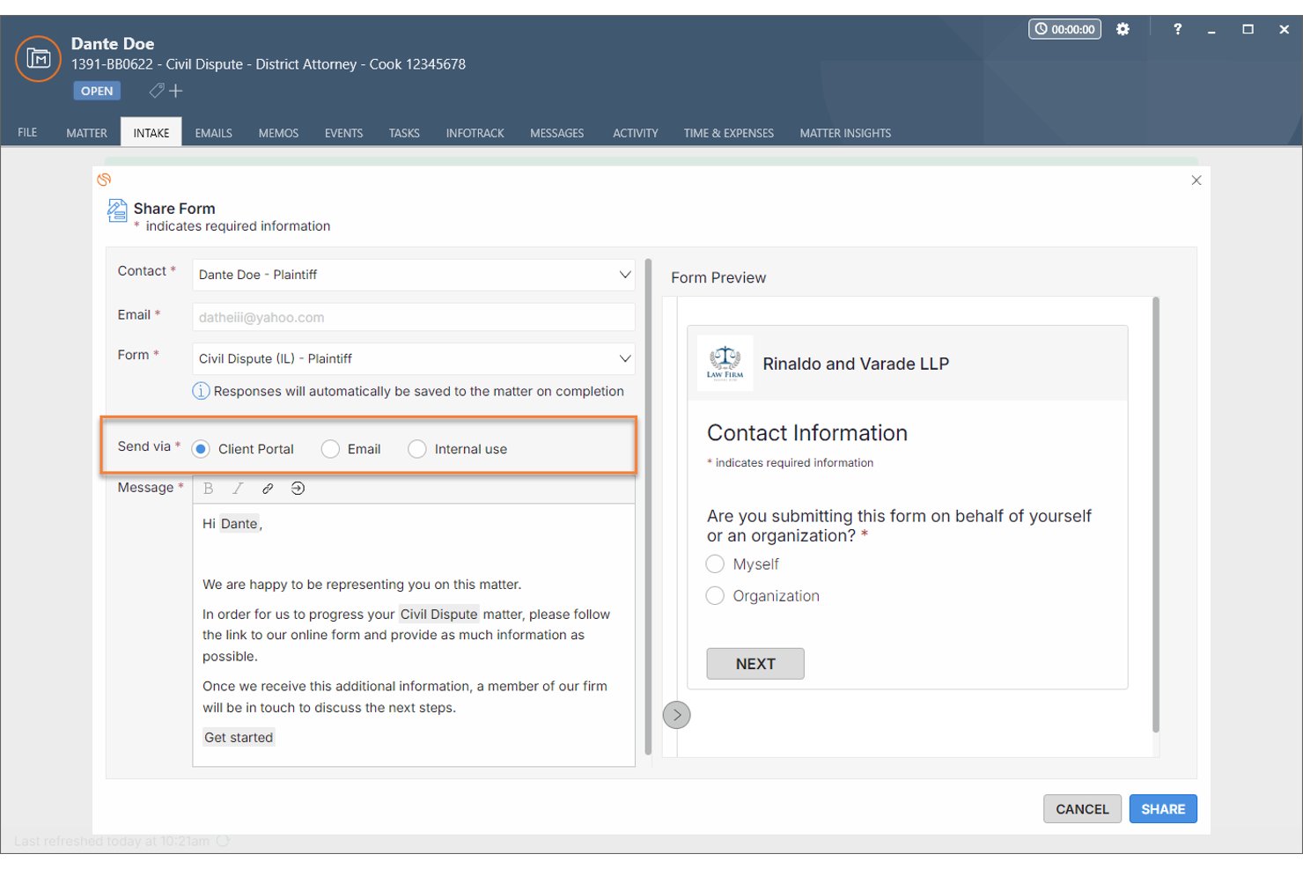The width and height of the screenshot is (1303, 869).
Task: Click into the Email address field
Action: tap(414, 317)
